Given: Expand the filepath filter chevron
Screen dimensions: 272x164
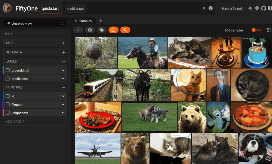Looking at the screenshot, I should click(x=63, y=105).
